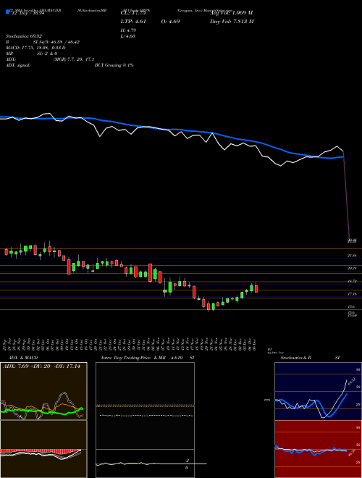Click the 20.28 price axis label
The height and width of the screenshot is (478, 362).
(353, 268)
